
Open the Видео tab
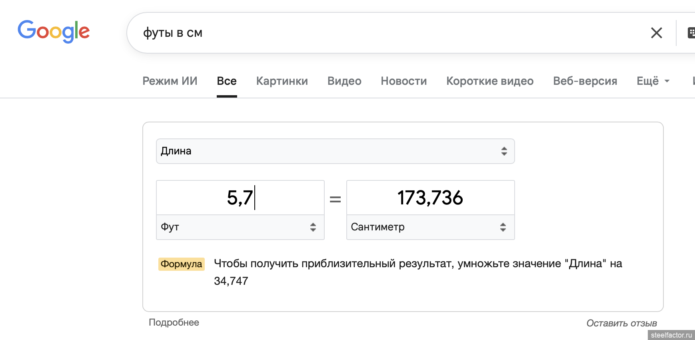click(x=344, y=81)
